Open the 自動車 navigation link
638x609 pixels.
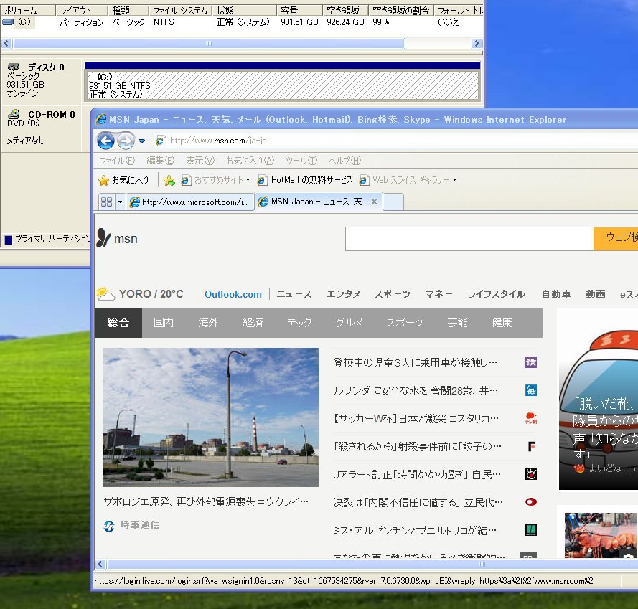point(556,294)
